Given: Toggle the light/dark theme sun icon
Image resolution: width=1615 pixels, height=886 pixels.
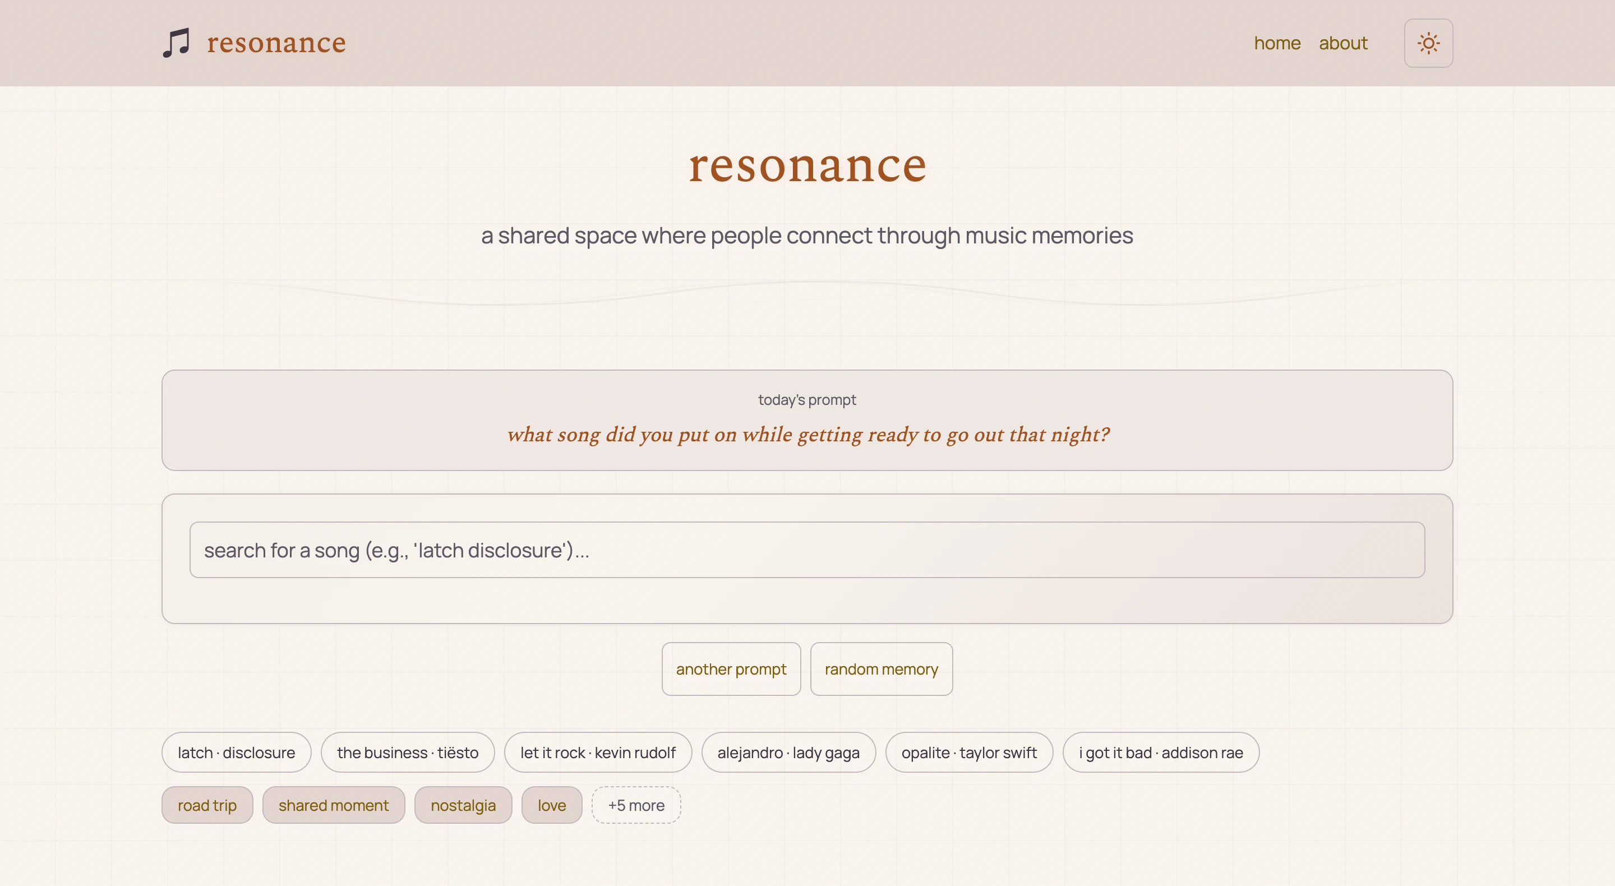Looking at the screenshot, I should pos(1429,43).
